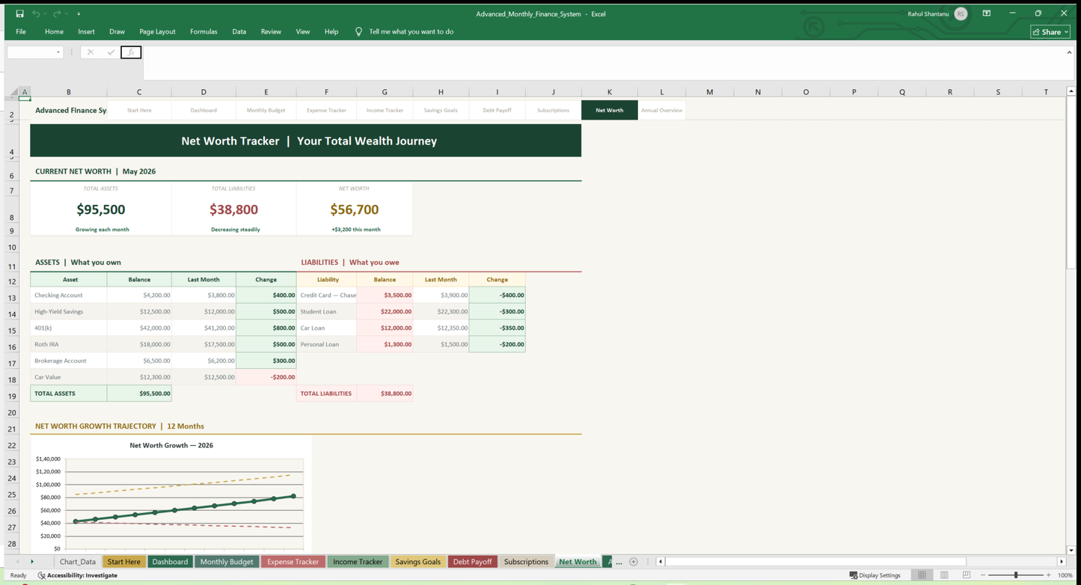Click the Insert Function fx icon

(x=131, y=52)
